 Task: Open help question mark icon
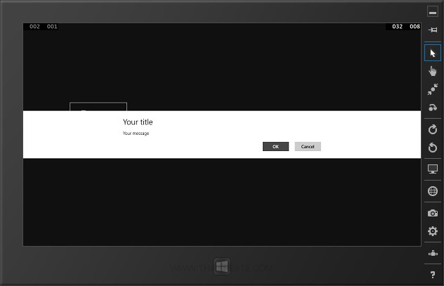pos(432,275)
